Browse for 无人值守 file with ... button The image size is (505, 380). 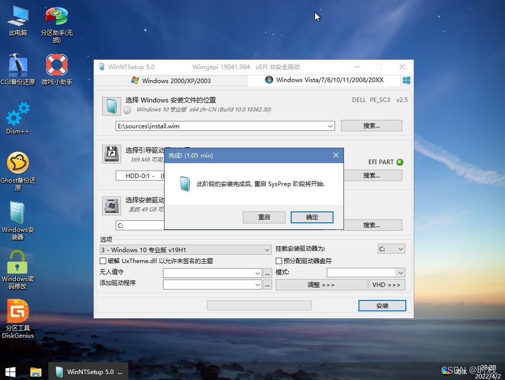click(268, 274)
